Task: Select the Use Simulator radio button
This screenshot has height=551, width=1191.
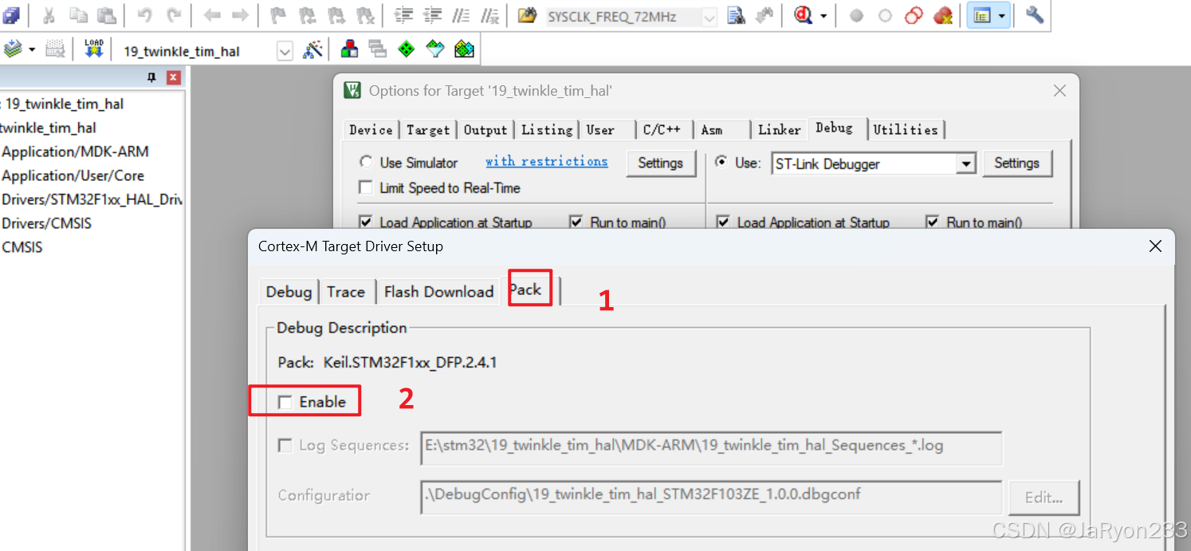Action: pyautogui.click(x=366, y=162)
